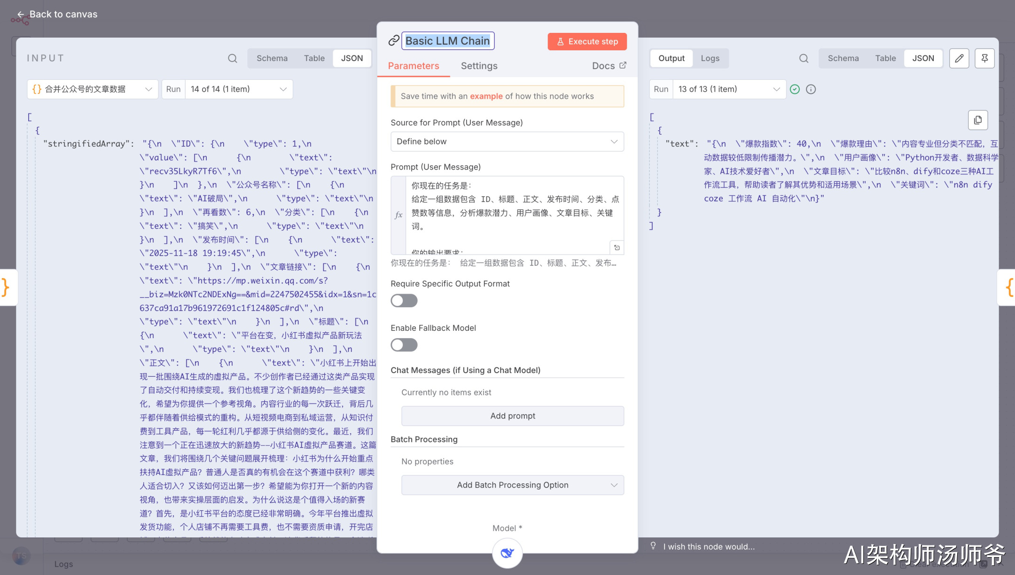This screenshot has width=1015, height=575.
Task: Switch output view to Logs tab
Action: coord(710,58)
